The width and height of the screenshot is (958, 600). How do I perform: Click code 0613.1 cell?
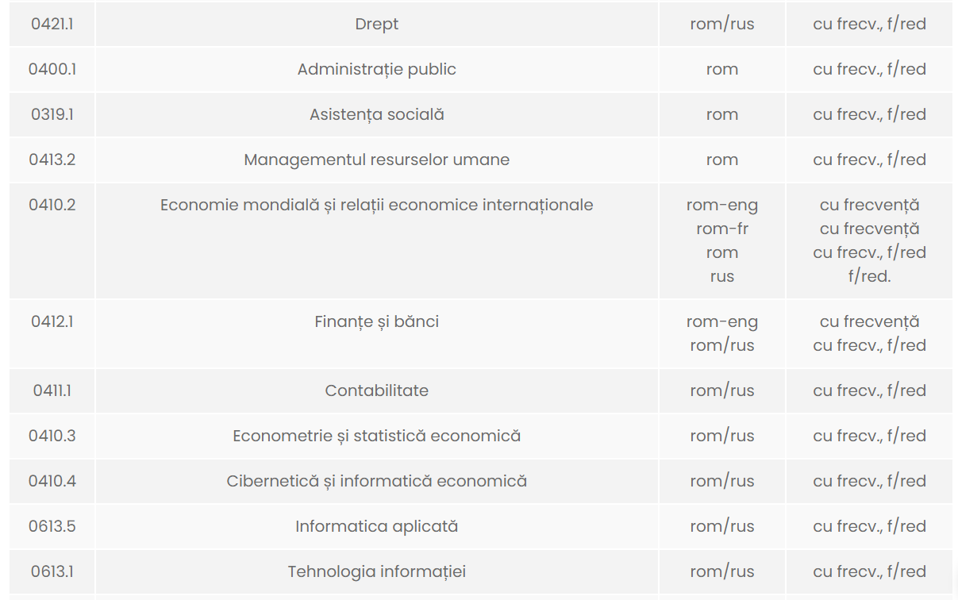(52, 571)
